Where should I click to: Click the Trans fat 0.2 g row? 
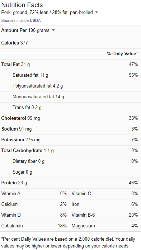(70, 108)
